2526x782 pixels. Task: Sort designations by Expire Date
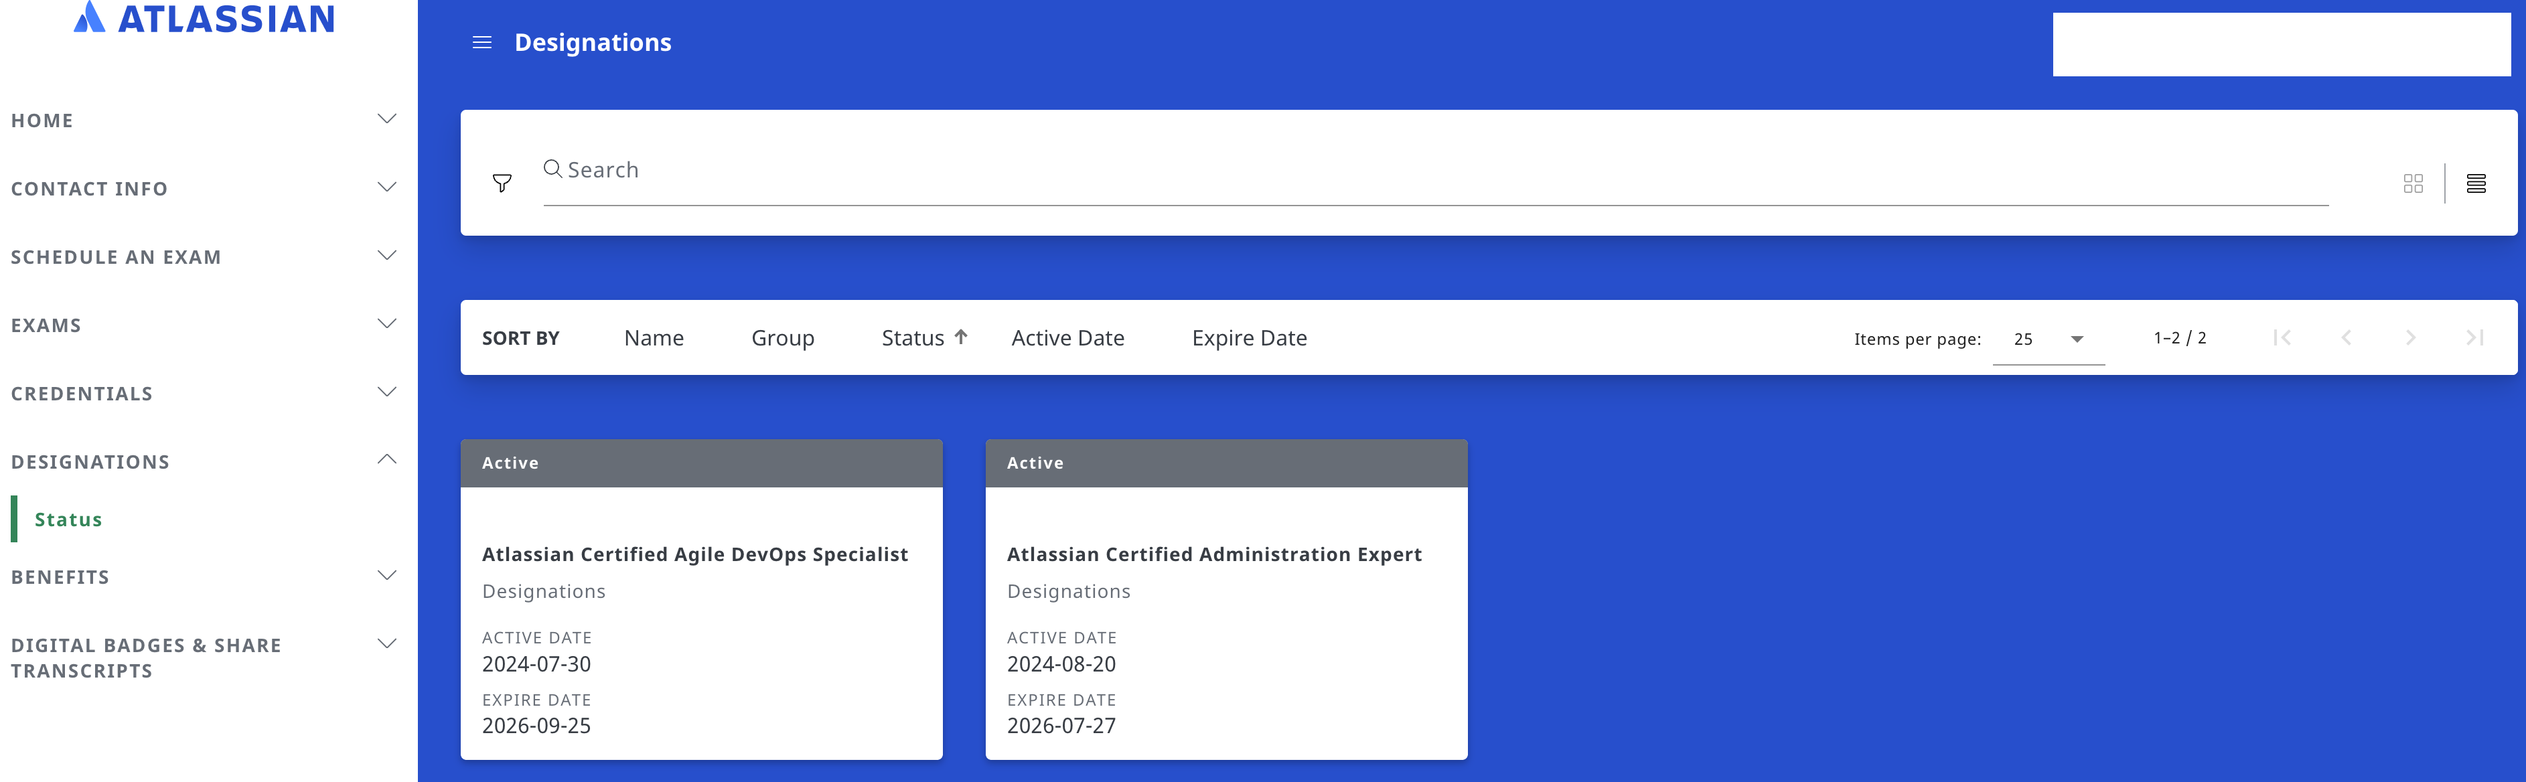pyautogui.click(x=1250, y=338)
